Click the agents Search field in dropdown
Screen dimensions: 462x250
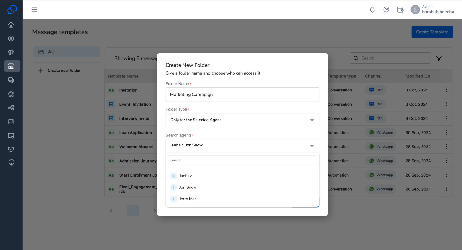pyautogui.click(x=242, y=160)
